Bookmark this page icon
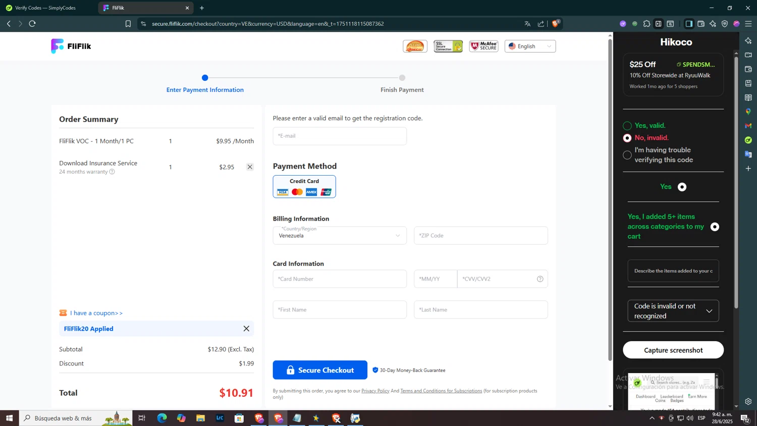Viewport: 757px width, 426px height. 128,24
